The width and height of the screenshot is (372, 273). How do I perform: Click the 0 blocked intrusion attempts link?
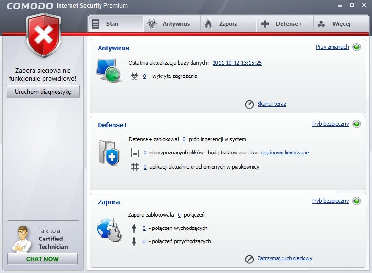point(184,139)
